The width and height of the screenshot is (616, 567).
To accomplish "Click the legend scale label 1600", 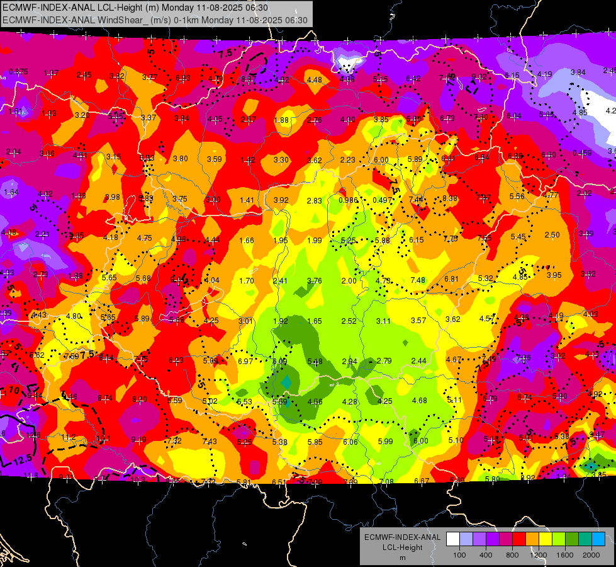I will coord(565,555).
